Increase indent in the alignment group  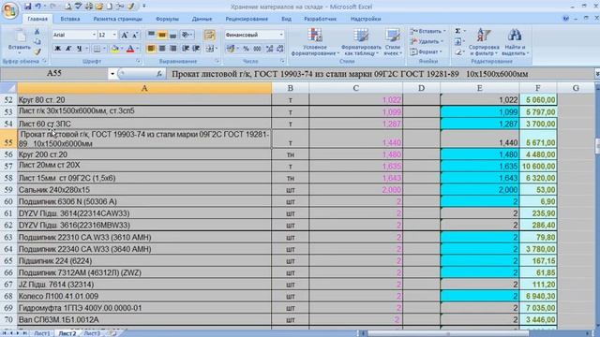tap(196, 49)
